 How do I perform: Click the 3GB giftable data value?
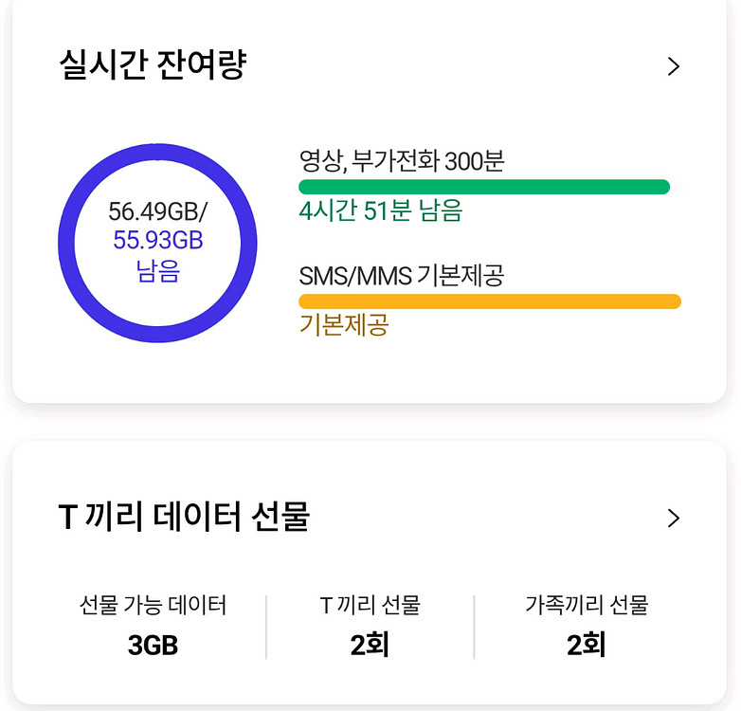[x=153, y=646]
